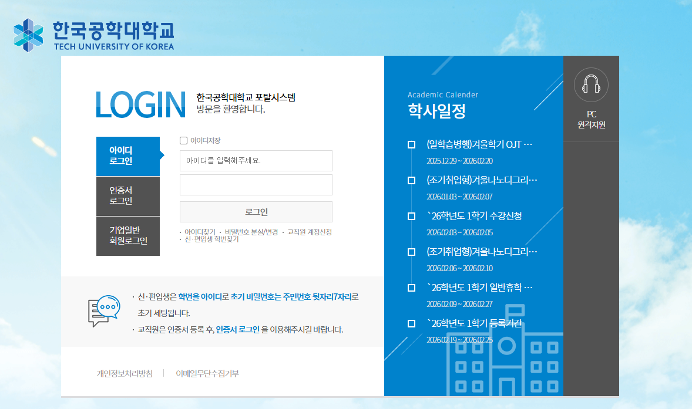The height and width of the screenshot is (409, 692).
Task: Open the 개인정보처리방침 link
Action: point(125,373)
